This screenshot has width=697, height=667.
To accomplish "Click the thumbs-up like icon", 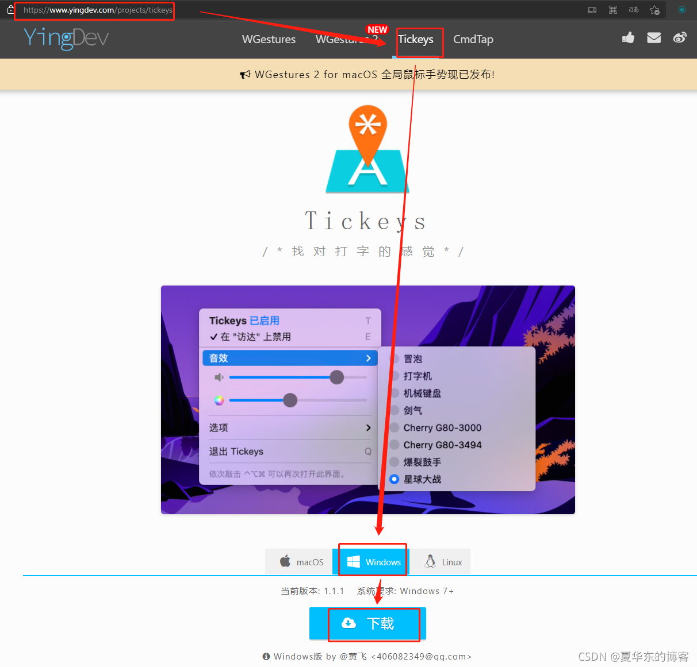I will click(x=628, y=38).
